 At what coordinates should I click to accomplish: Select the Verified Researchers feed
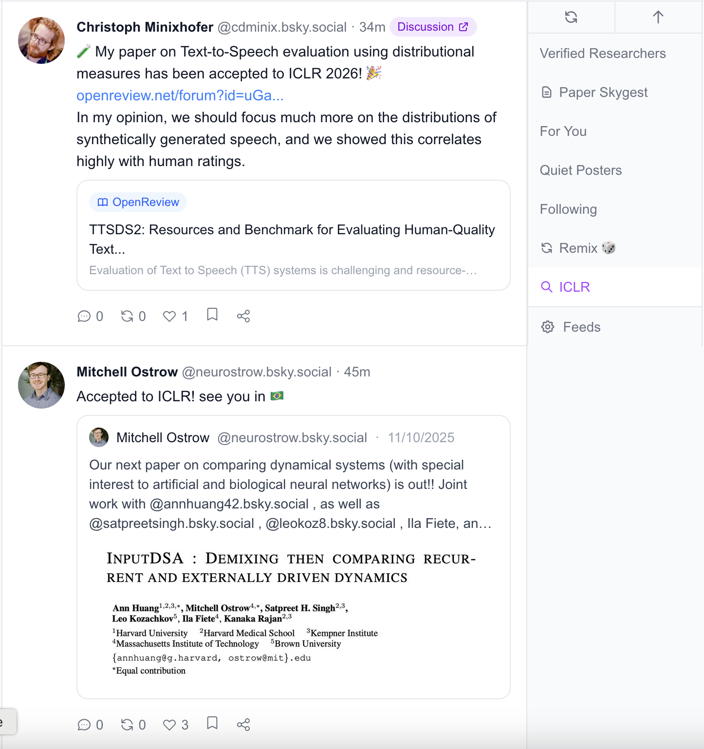click(x=602, y=54)
